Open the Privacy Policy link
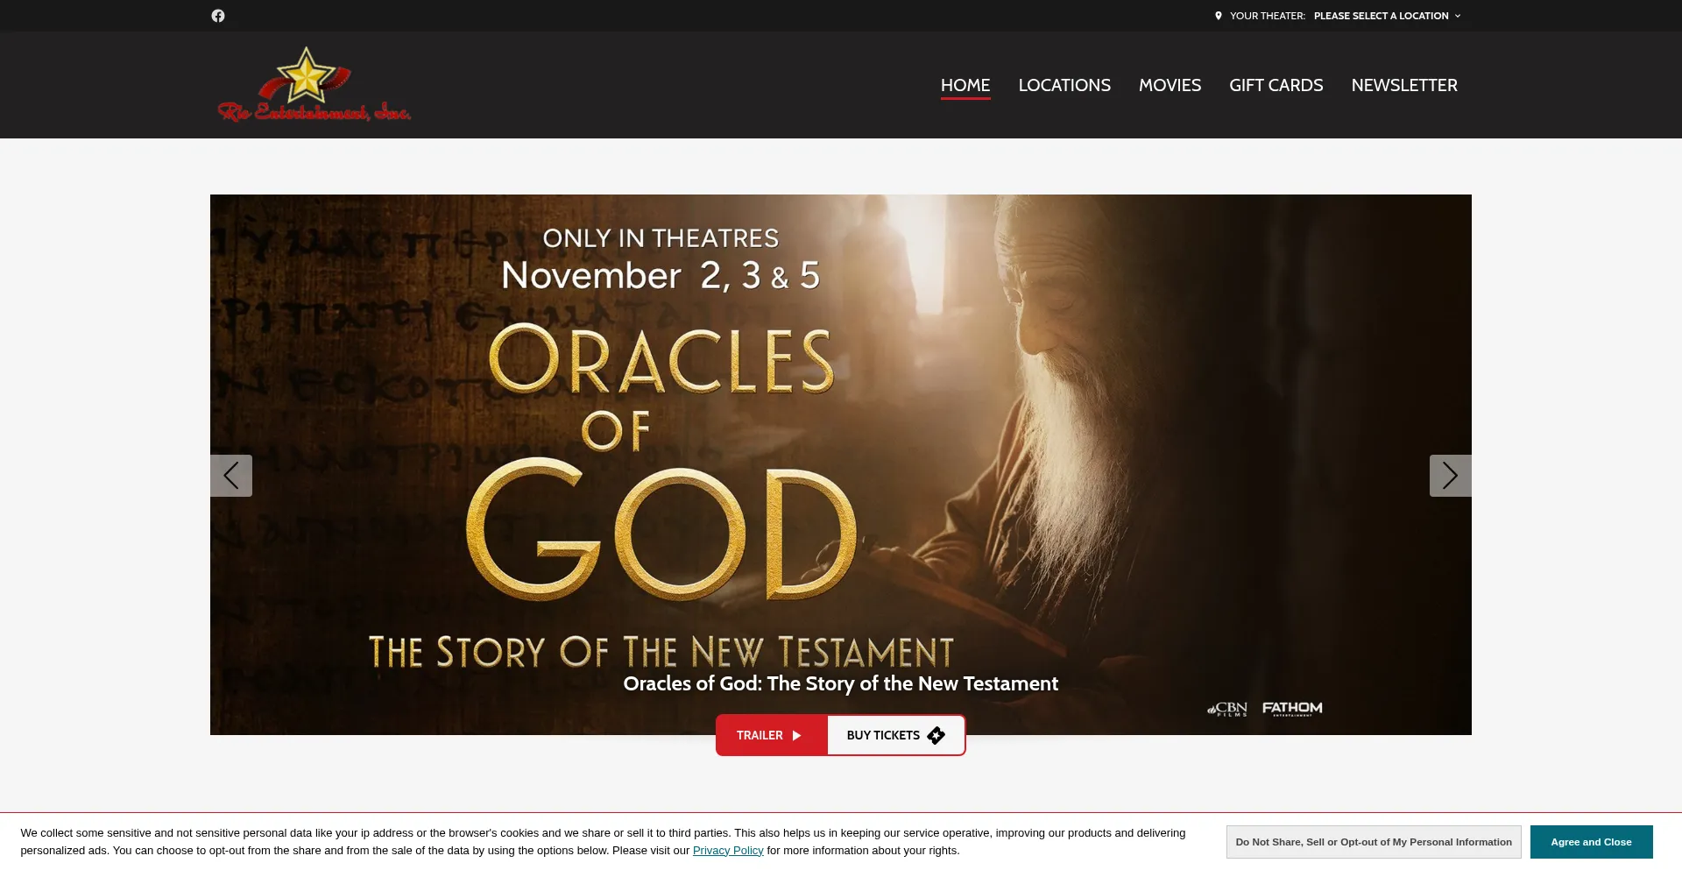The height and width of the screenshot is (870, 1682). click(x=727, y=851)
